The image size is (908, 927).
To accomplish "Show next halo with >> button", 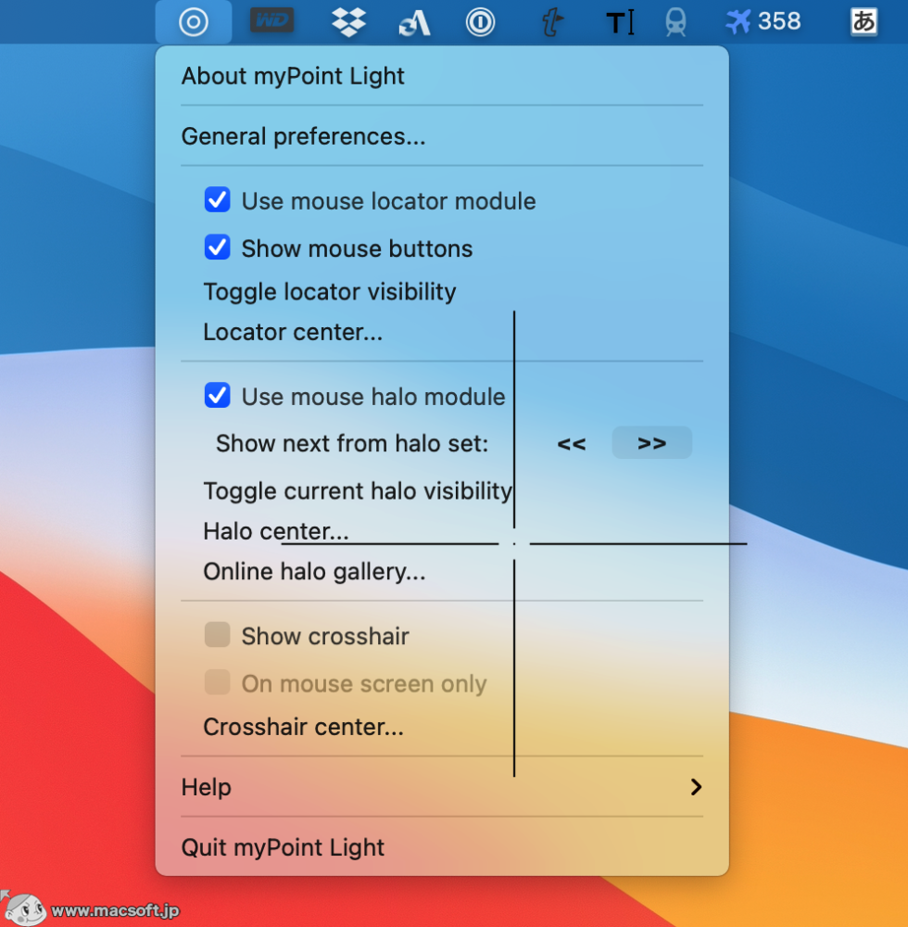I will point(651,443).
